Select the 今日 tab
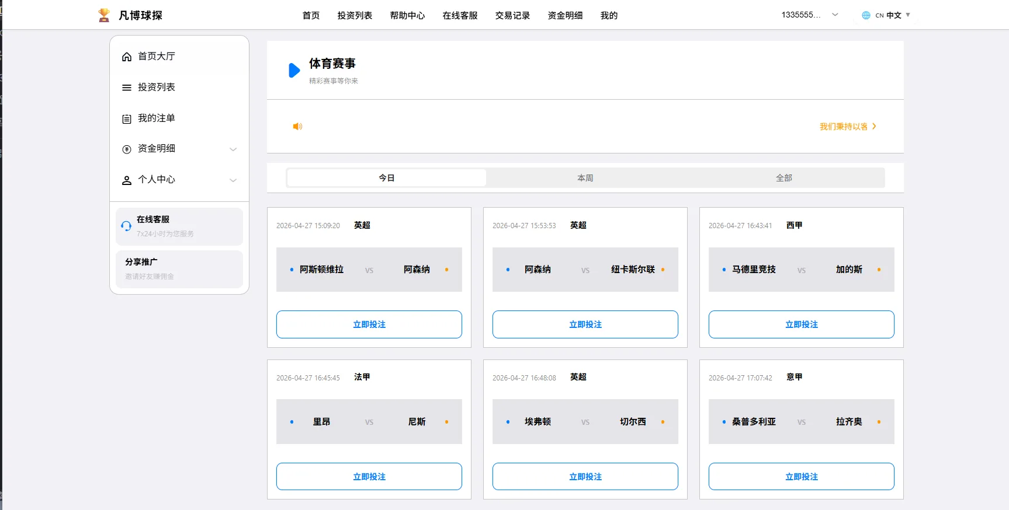The height and width of the screenshot is (510, 1009). click(387, 178)
